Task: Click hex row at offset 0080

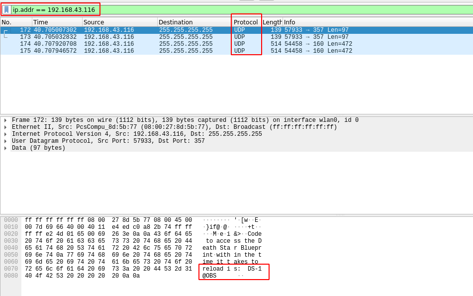Action: [x=82, y=276]
